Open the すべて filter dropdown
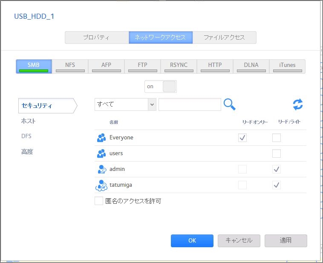The height and width of the screenshot is (263, 323). (125, 104)
